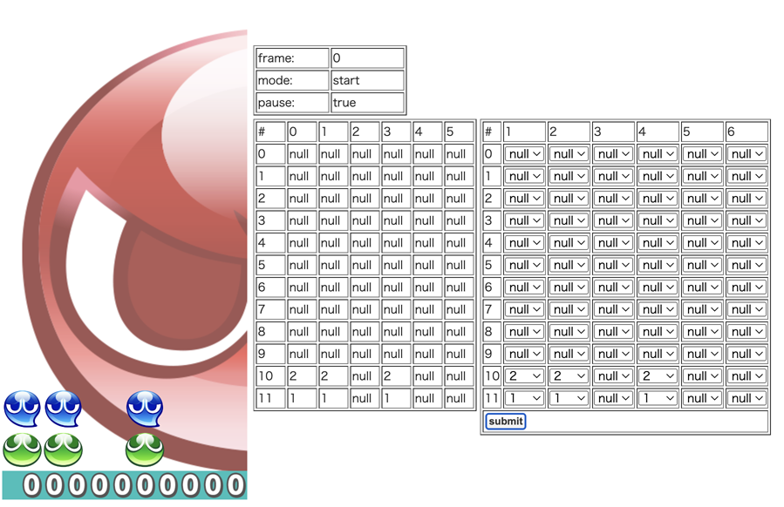Click left table cell row 10 column 1 showing 2

333,375
